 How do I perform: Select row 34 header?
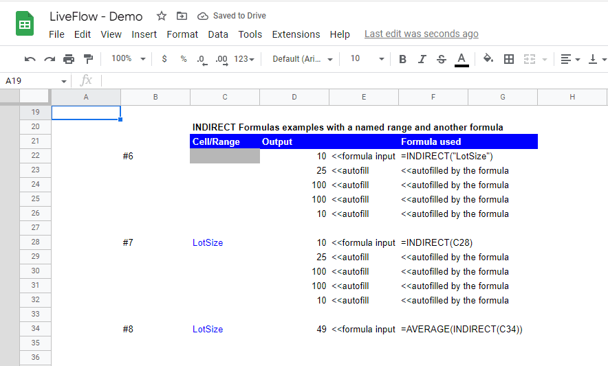pyautogui.click(x=35, y=329)
